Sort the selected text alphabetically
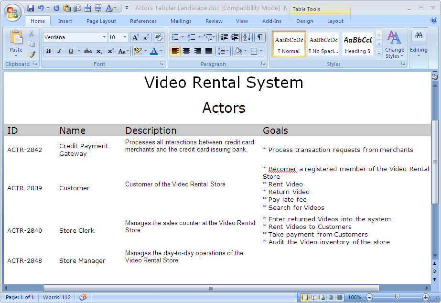Image resolution: width=441 pixels, height=303 pixels. point(247,37)
